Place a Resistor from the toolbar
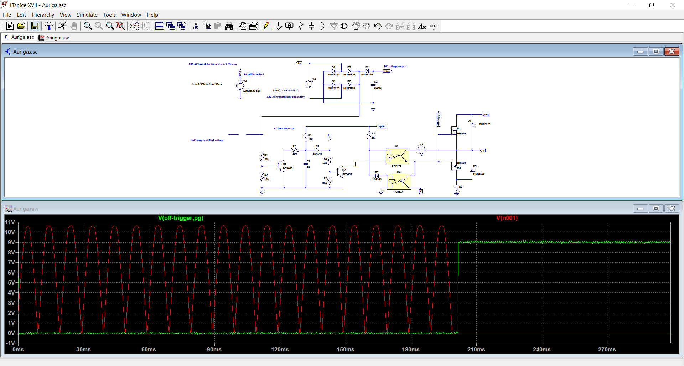This screenshot has width=684, height=366. (x=301, y=26)
